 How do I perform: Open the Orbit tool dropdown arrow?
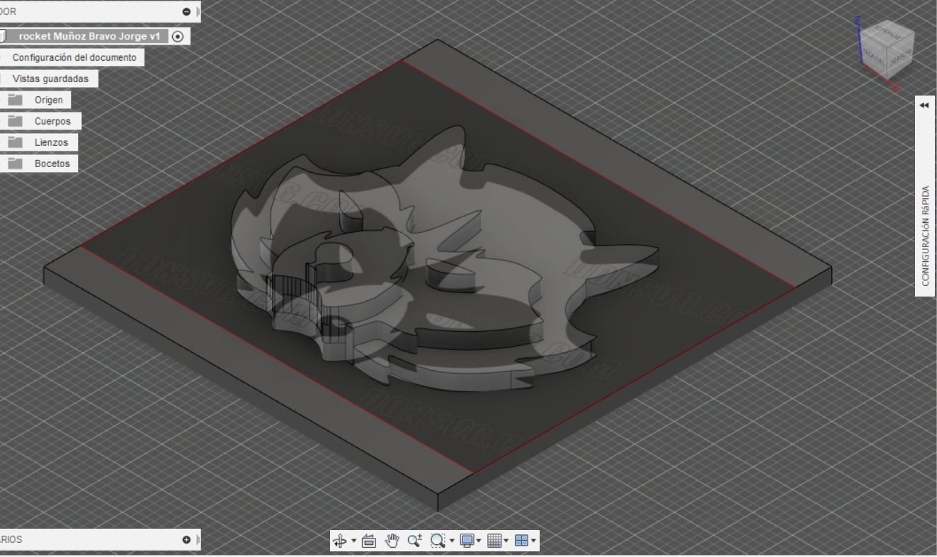(353, 541)
